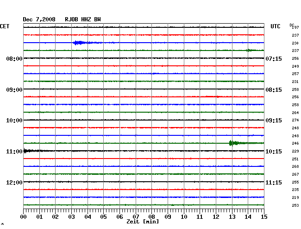Screen dimensions: 301x229
Task: Click the Zeit [min] axis title
Action: pyautogui.click(x=143, y=222)
